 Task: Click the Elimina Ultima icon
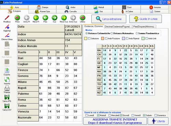tap(7, 36)
